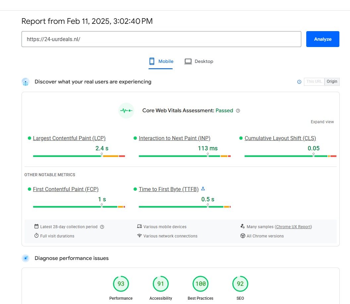Click the calendar icon near collection period
Image resolution: width=350 pixels, height=304 pixels.
[x=36, y=227]
